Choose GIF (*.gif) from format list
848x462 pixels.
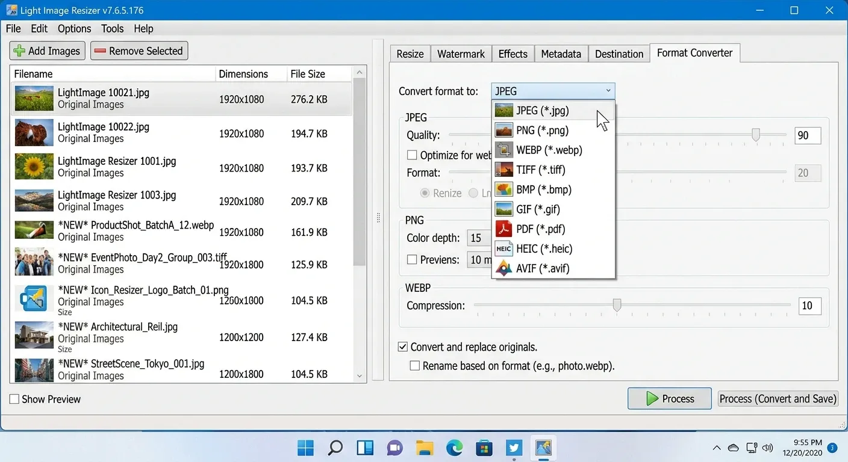tap(553, 210)
